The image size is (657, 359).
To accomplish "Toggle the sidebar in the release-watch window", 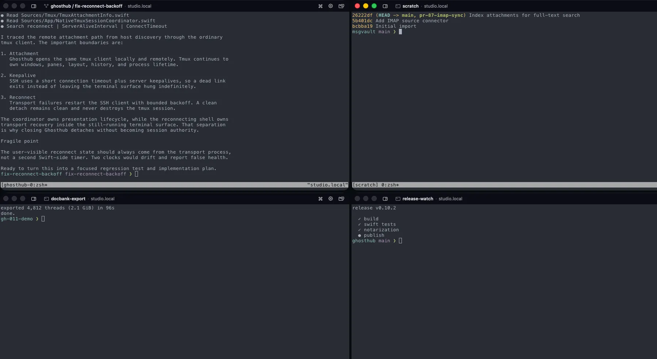I will (x=385, y=198).
